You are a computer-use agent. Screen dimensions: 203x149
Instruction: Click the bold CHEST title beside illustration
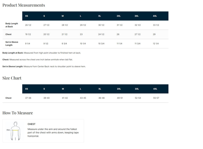point(31,124)
